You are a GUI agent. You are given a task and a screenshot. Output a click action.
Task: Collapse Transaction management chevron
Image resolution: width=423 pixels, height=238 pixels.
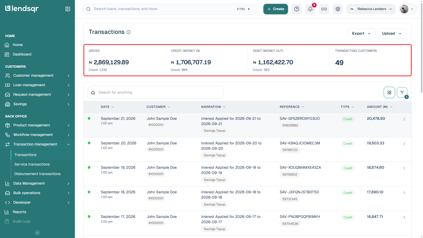coord(68,144)
